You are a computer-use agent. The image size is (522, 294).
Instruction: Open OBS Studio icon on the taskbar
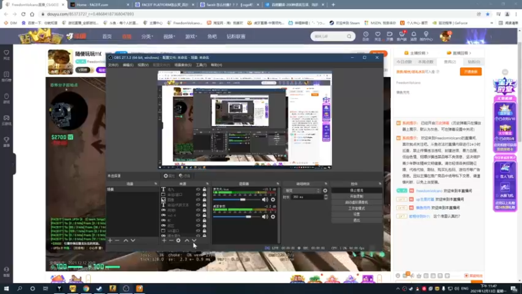[126, 289]
